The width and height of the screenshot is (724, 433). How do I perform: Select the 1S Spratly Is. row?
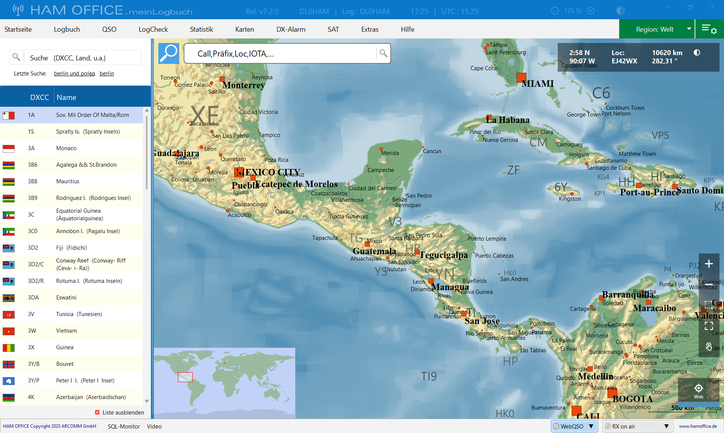pos(72,132)
